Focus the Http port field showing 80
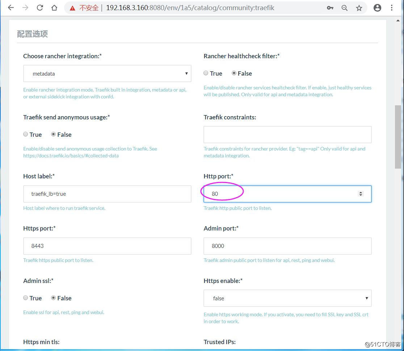The width and height of the screenshot is (404, 351). [x=287, y=194]
